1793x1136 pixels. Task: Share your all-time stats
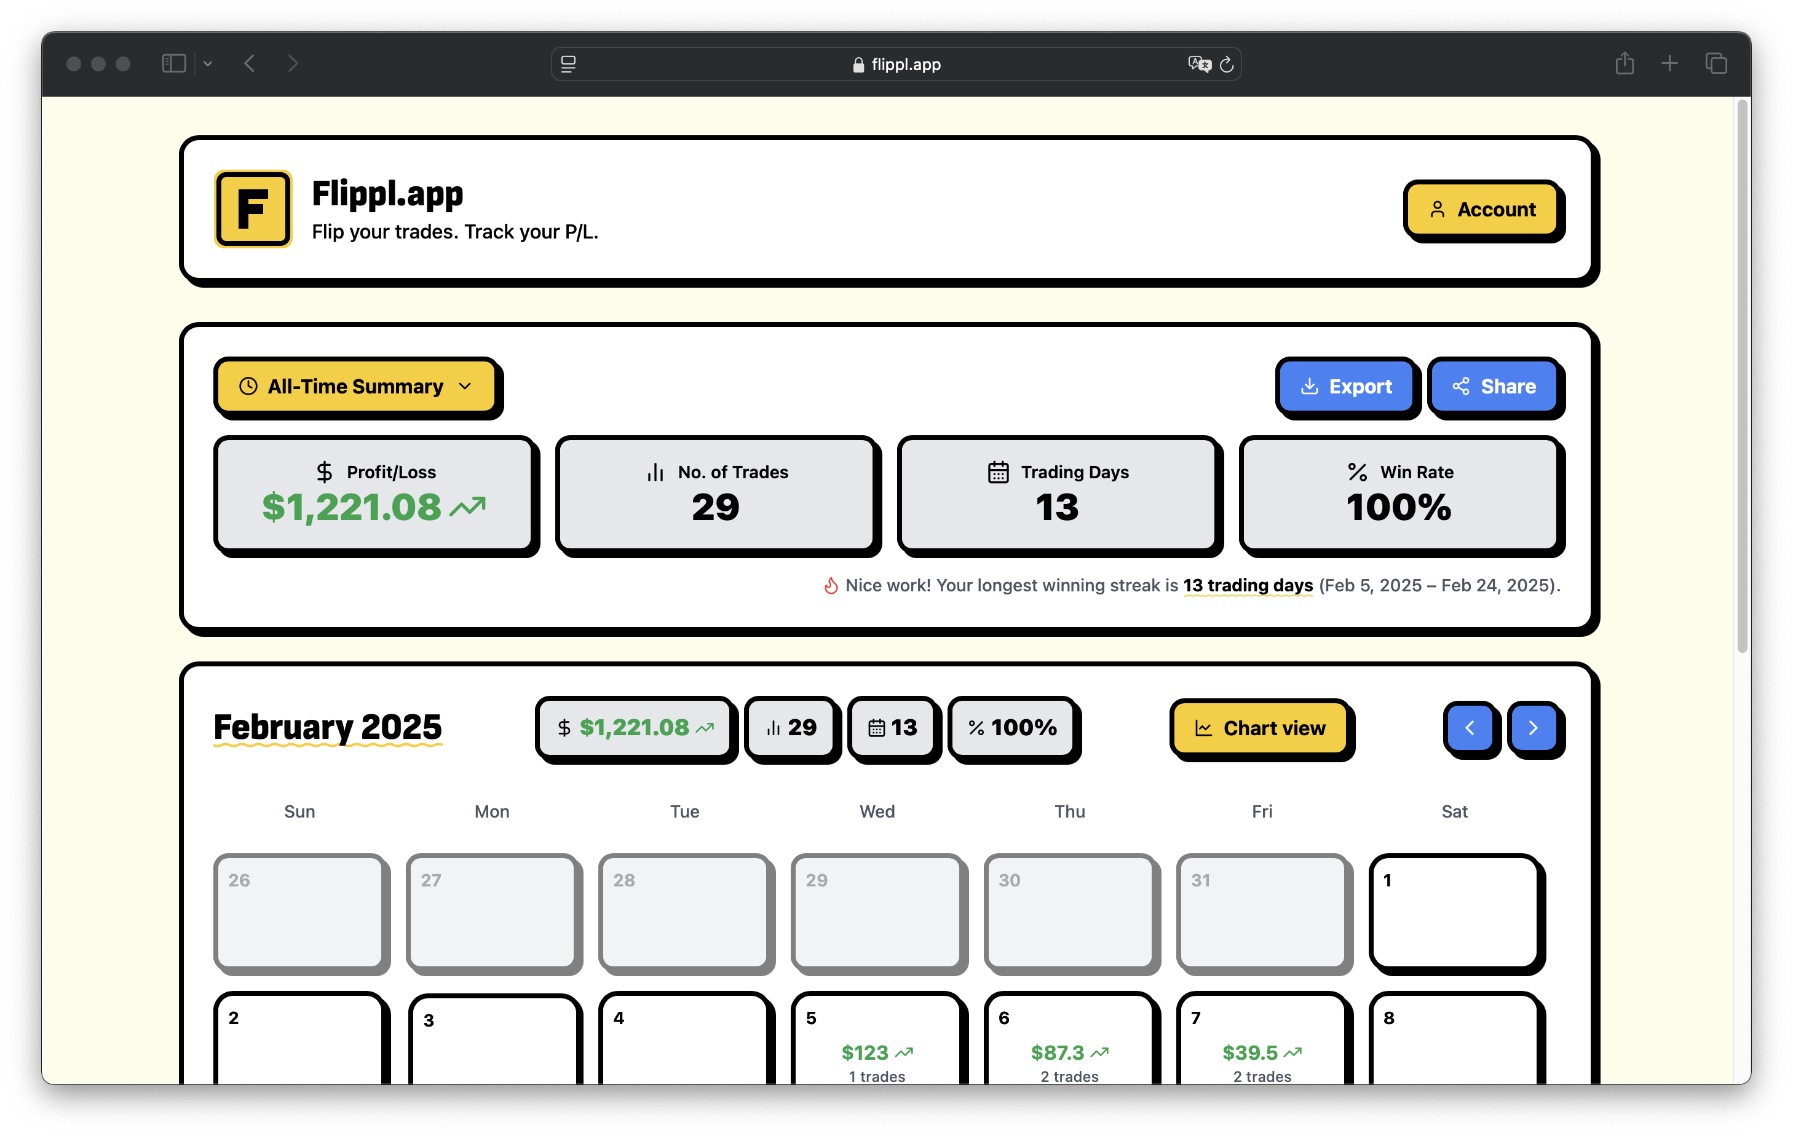[x=1494, y=387]
